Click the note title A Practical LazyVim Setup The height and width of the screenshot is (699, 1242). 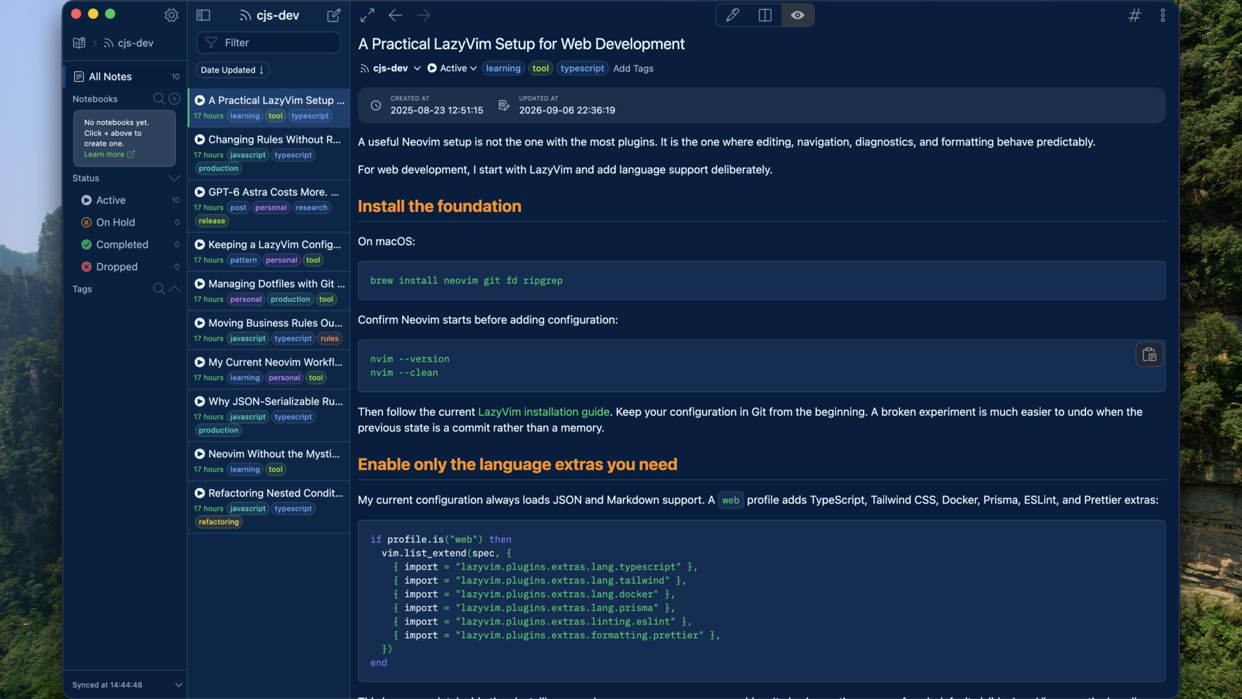[521, 43]
